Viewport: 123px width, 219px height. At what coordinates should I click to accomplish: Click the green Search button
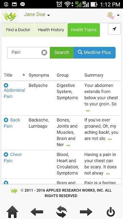pos(61,52)
